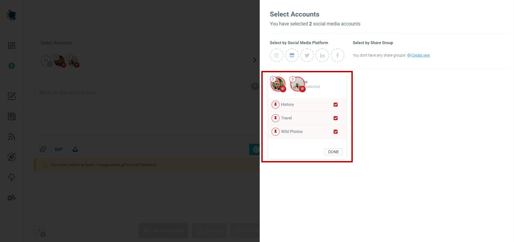This screenshot has height=242, width=514.
Task: Open the compose post pencil icon
Action: click(x=12, y=96)
